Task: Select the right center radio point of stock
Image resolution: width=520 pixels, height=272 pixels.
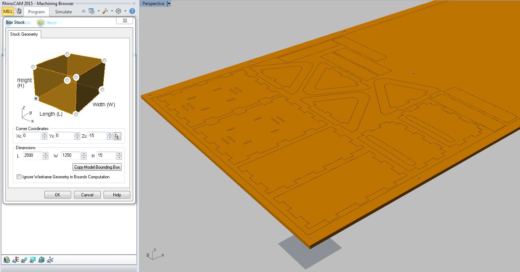Action: pos(76,77)
